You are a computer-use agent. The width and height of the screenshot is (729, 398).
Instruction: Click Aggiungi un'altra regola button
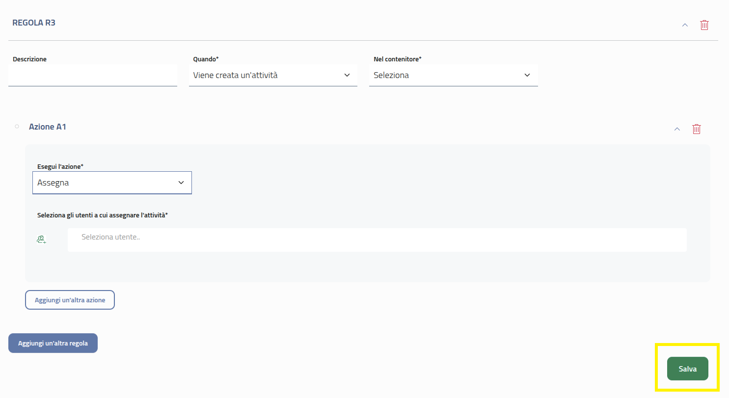pos(53,343)
